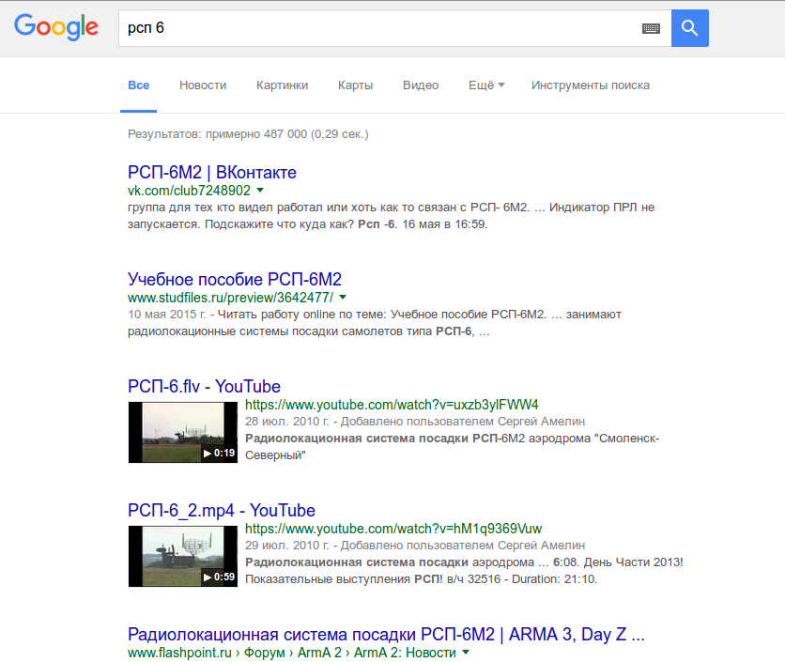Click the text 28 июл. 2010 г. Сергей Амелин
This screenshot has height=662, width=785.
click(x=414, y=422)
